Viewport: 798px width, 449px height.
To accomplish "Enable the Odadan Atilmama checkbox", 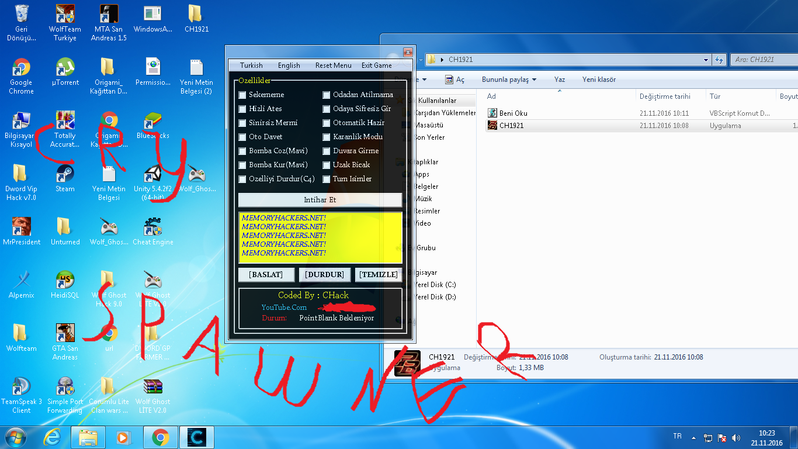I will coord(327,95).
